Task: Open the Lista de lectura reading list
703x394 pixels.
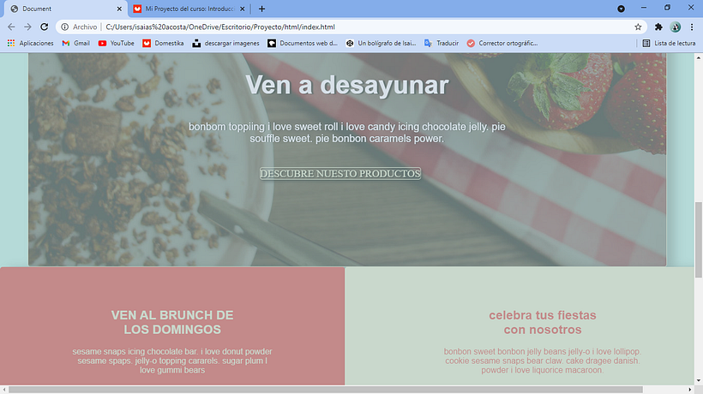Action: 669,44
